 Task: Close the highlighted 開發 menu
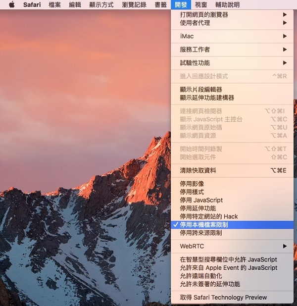pos(181,4)
